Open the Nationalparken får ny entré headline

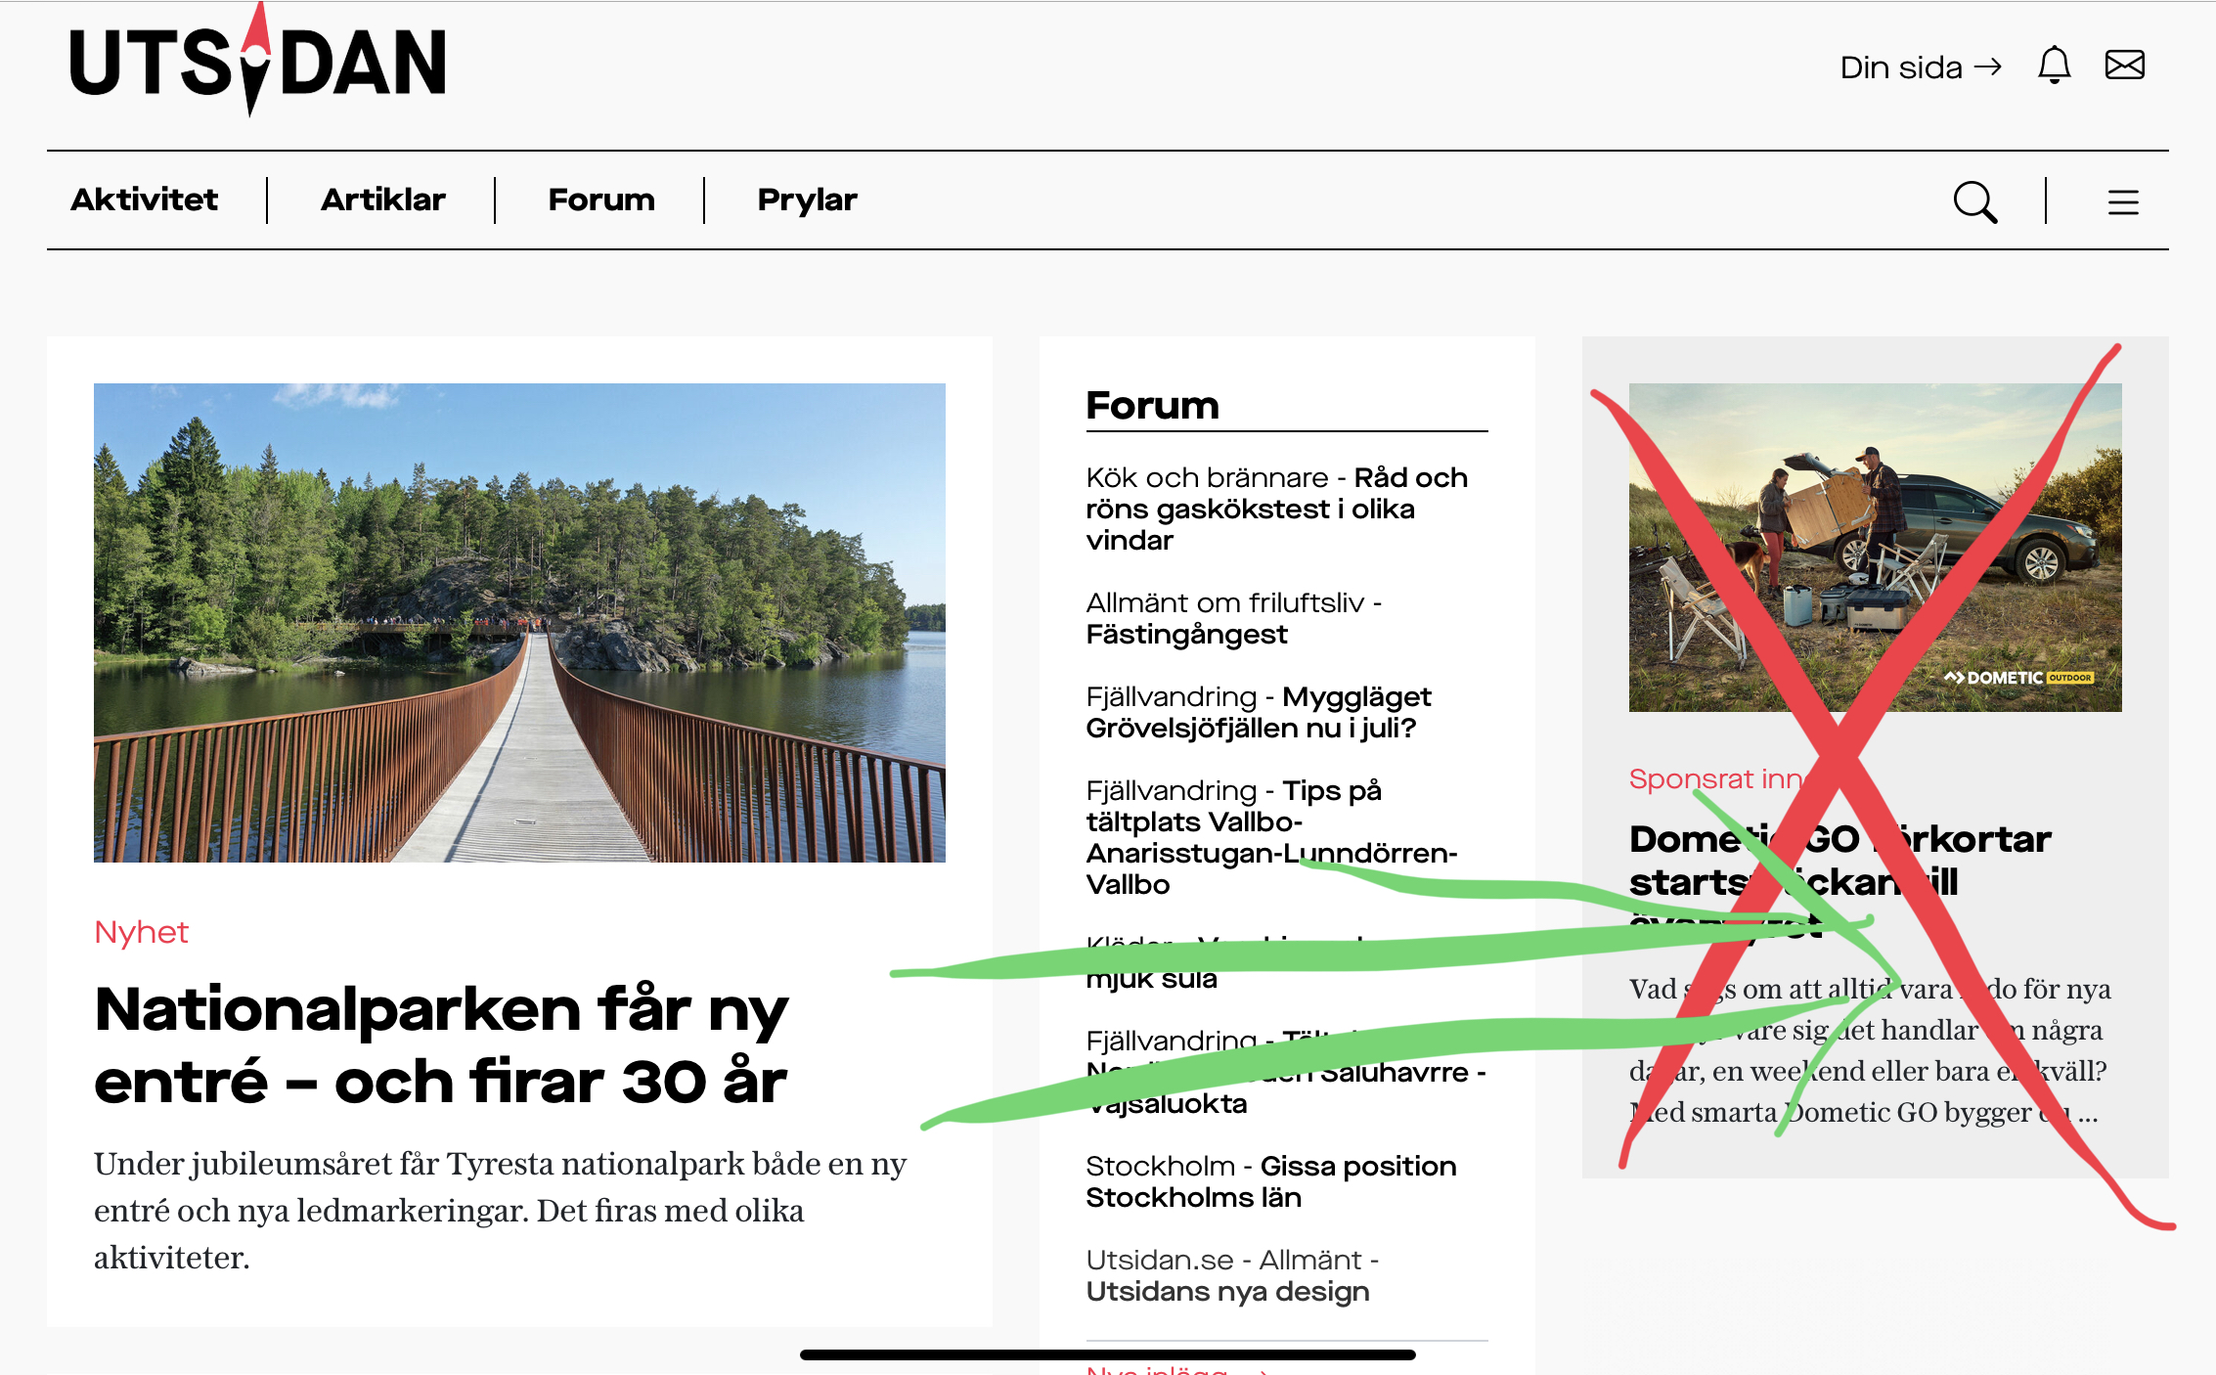tap(441, 1044)
